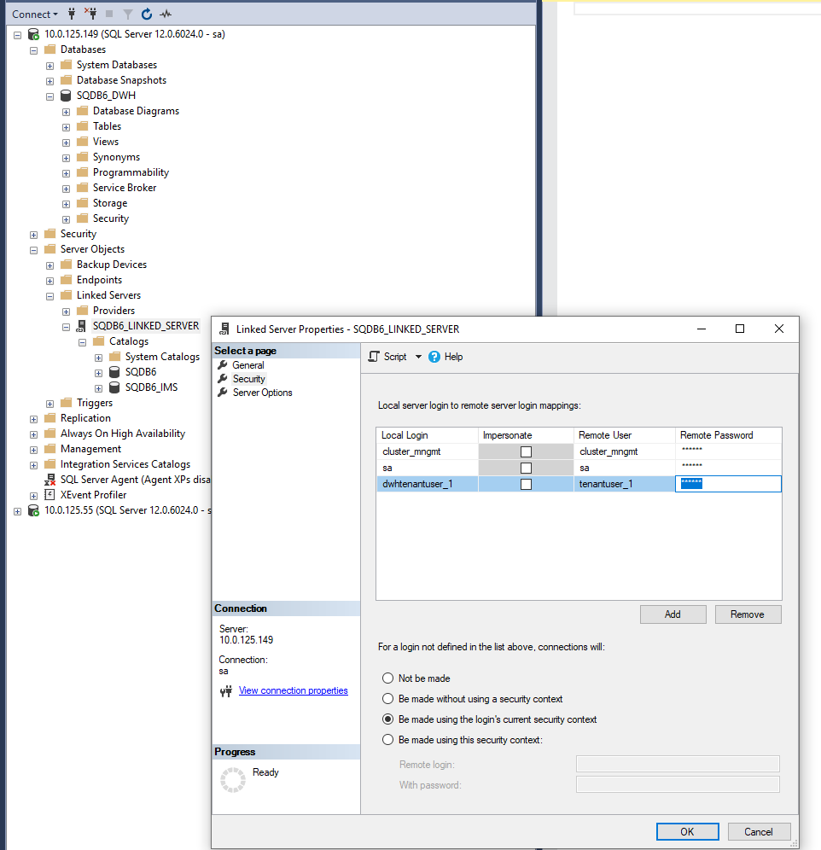Image resolution: width=821 pixels, height=850 pixels.
Task: Check Impersonate for dwhtenantuser_1
Action: 526,483
